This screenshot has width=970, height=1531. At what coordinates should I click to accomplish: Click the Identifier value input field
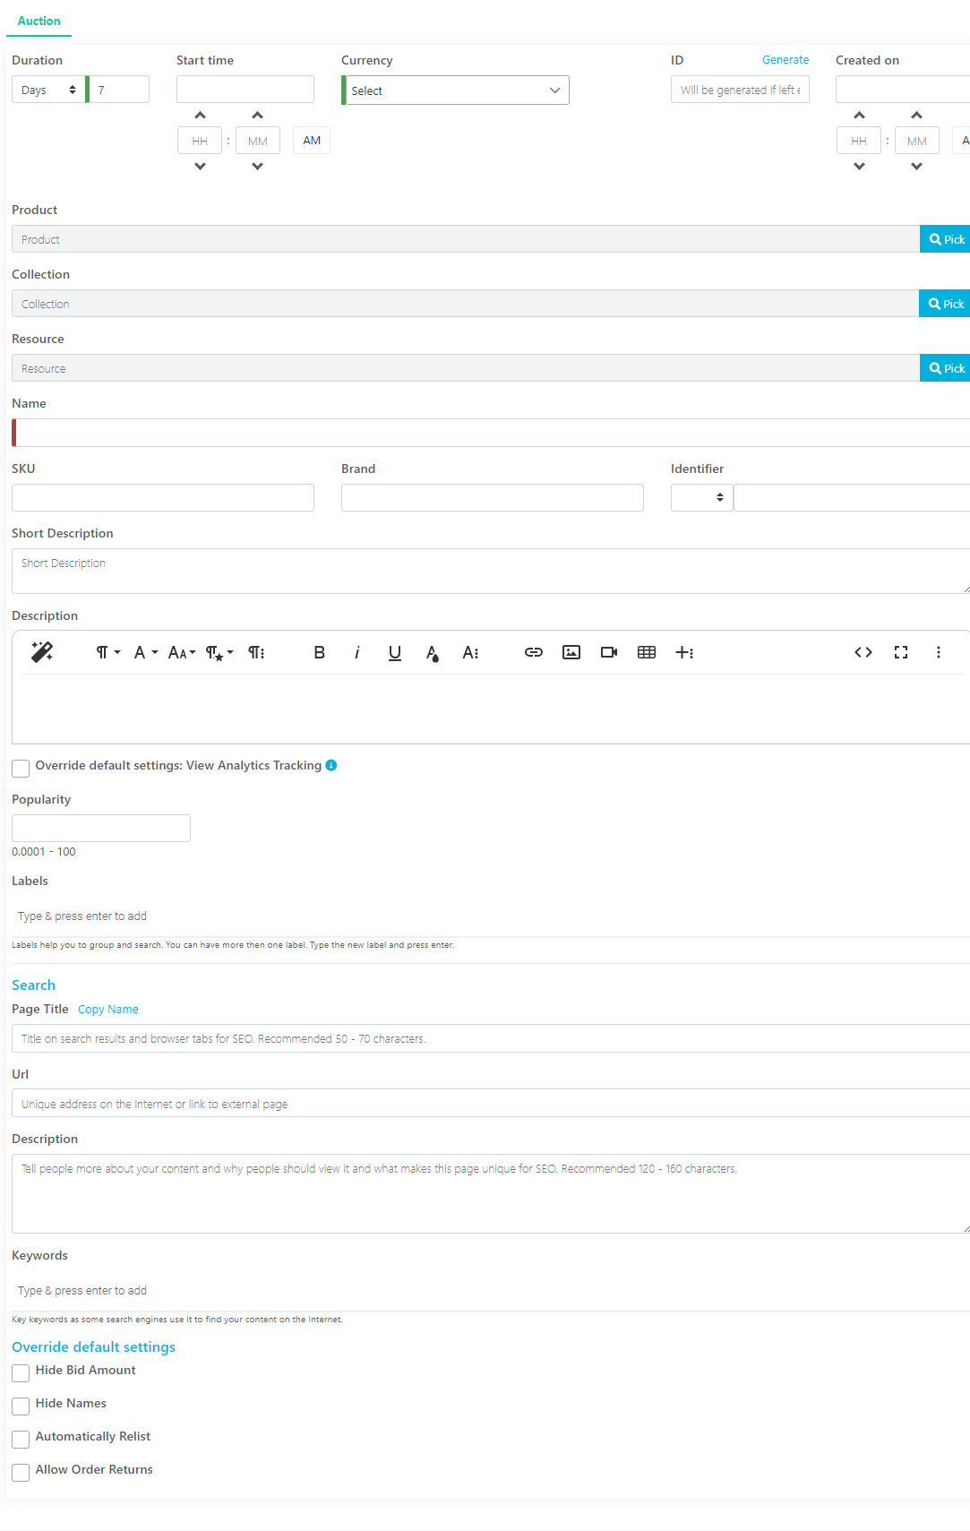(x=852, y=497)
